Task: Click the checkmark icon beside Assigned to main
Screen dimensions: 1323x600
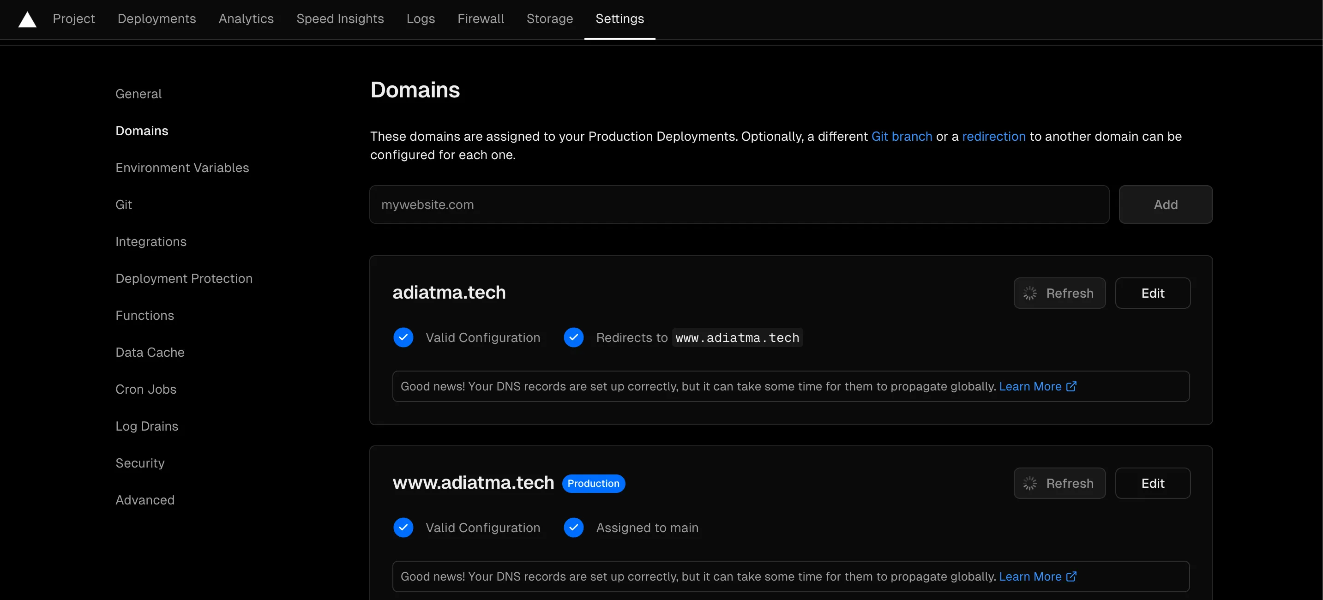Action: (573, 528)
